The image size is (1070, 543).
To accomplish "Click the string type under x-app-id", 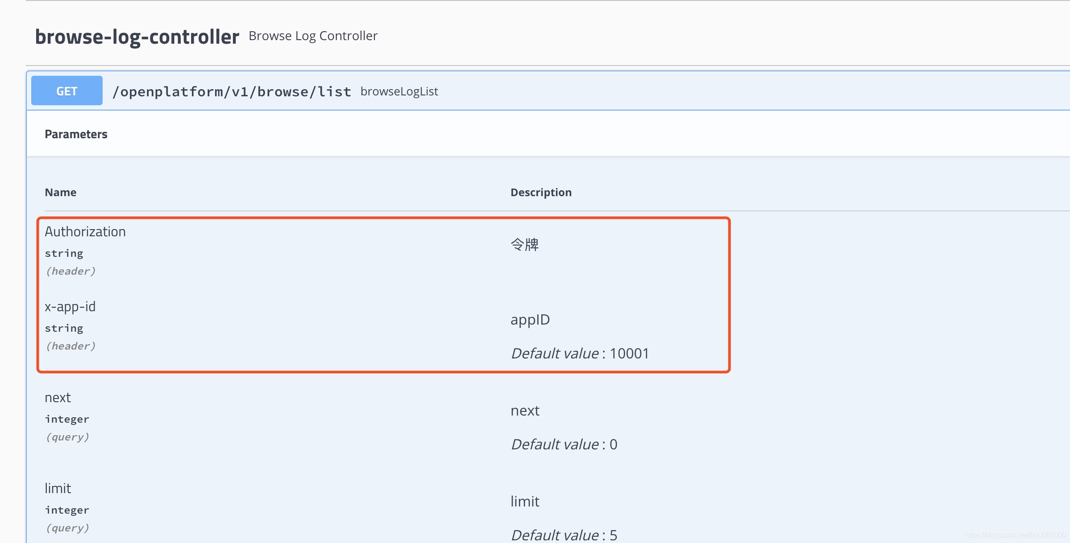I will (x=64, y=328).
